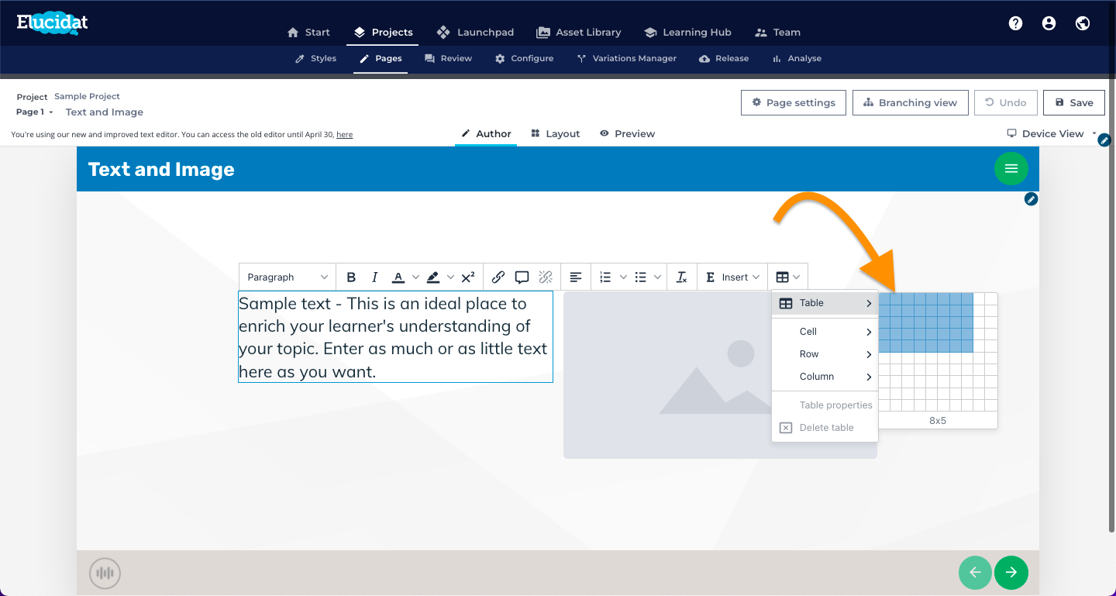Click the audio waveform icon in the footer
The height and width of the screenshot is (596, 1116).
click(x=105, y=574)
